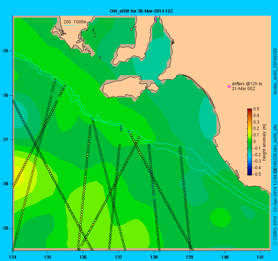The height and width of the screenshot is (261, 278).
Task: Click the colorbar tick label "0.2"
Action: coord(256,128)
